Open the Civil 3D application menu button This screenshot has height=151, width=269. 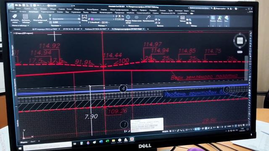11,6
